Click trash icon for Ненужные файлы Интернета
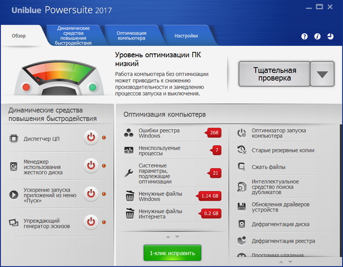This screenshot has width=343, height=267. [130, 214]
